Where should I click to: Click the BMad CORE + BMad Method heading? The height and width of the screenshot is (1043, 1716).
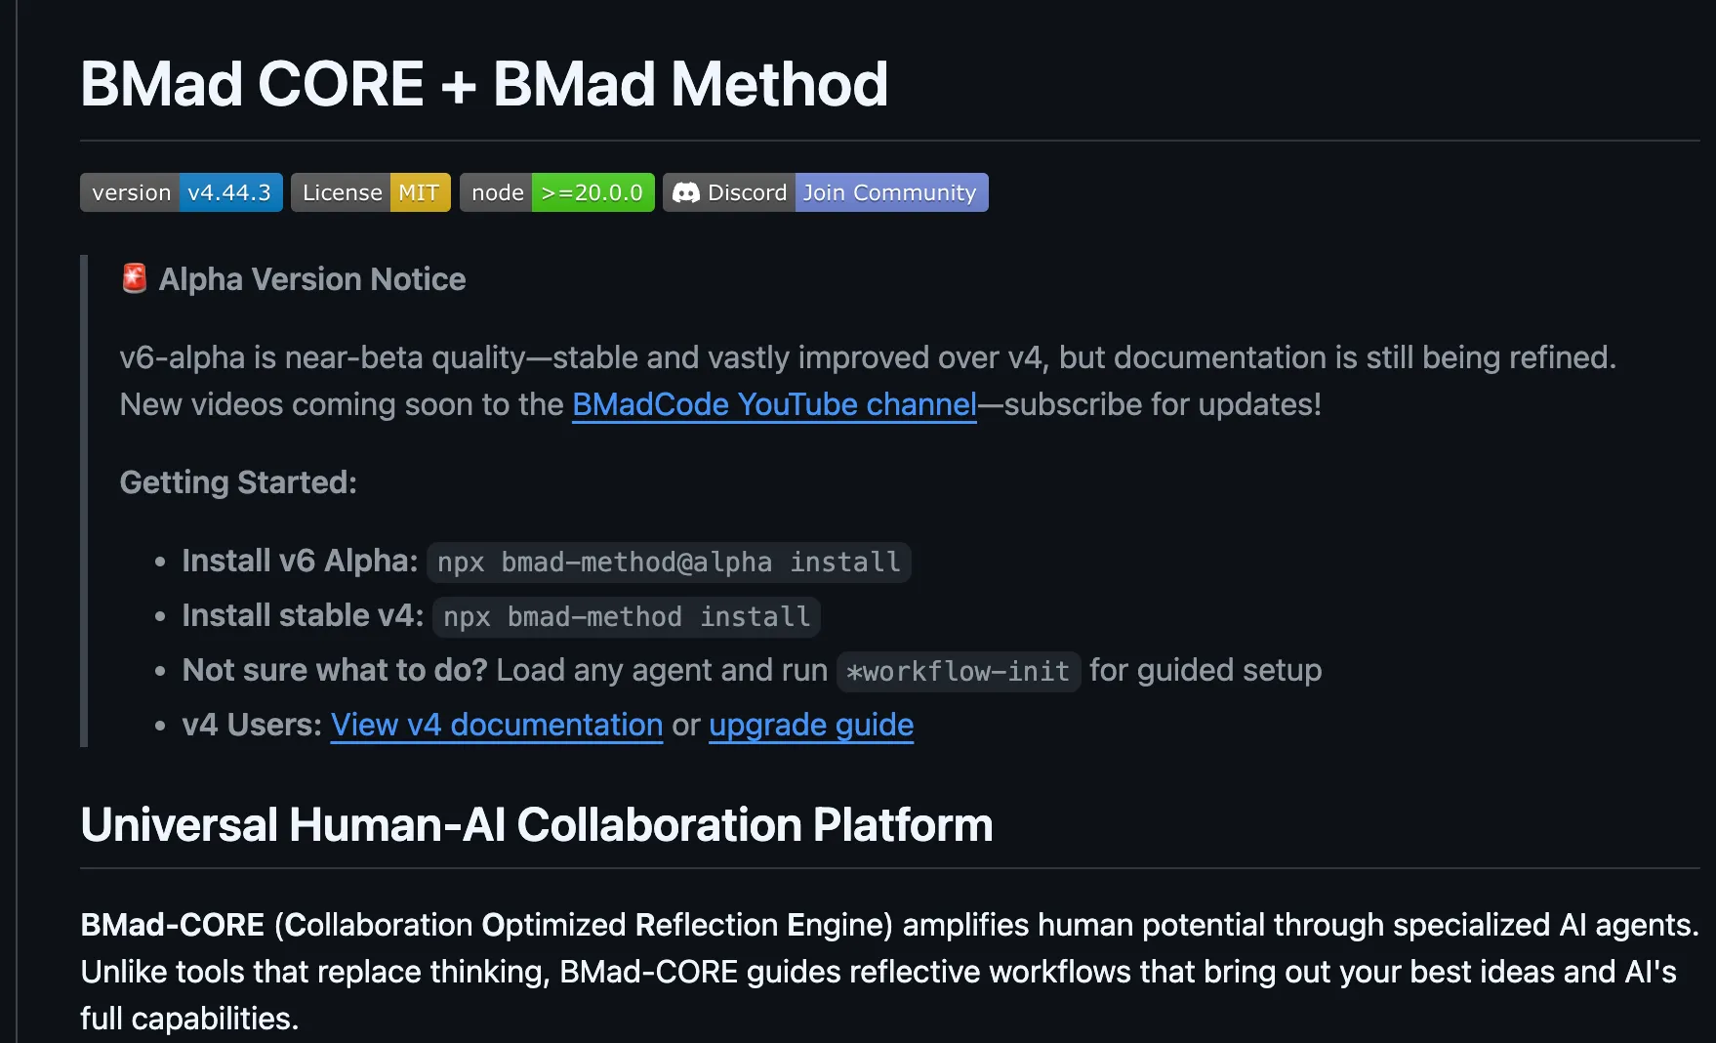click(484, 84)
